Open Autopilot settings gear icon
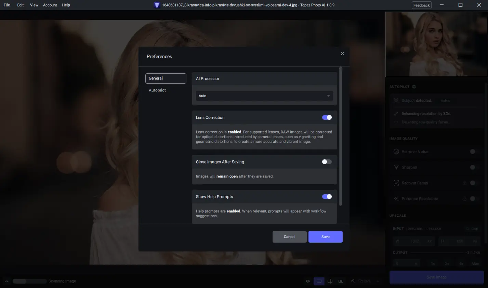The image size is (488, 288). 414,87
